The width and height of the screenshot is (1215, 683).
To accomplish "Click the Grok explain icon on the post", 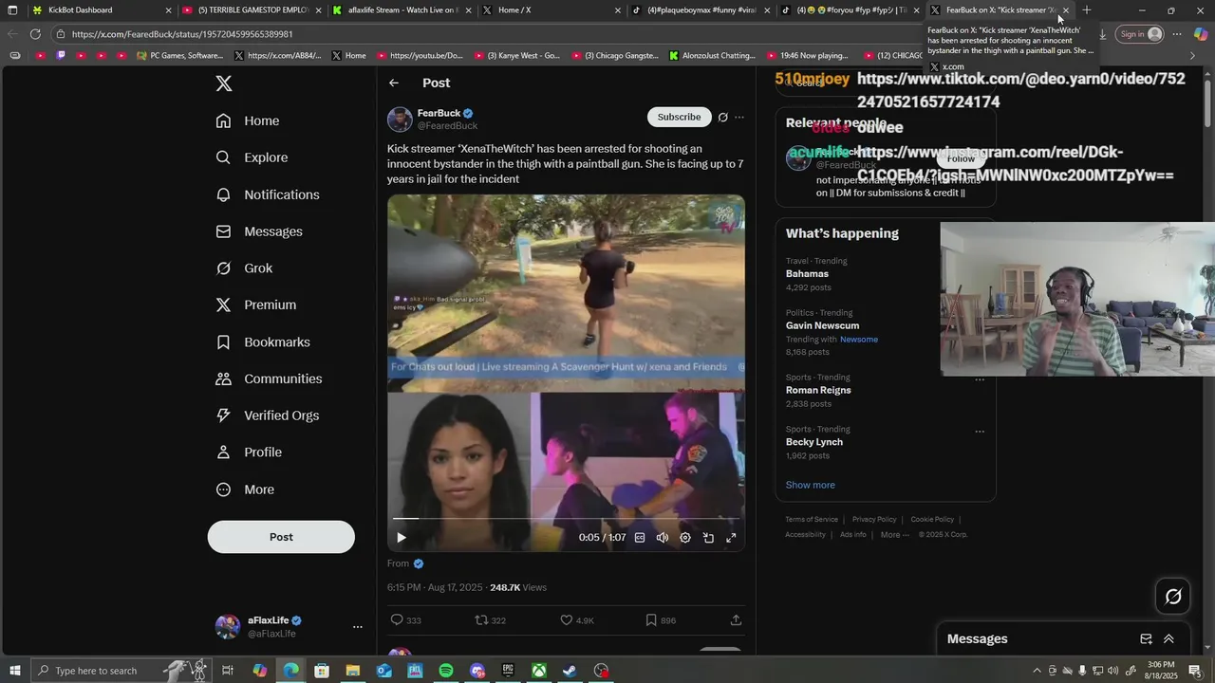I will coord(722,118).
